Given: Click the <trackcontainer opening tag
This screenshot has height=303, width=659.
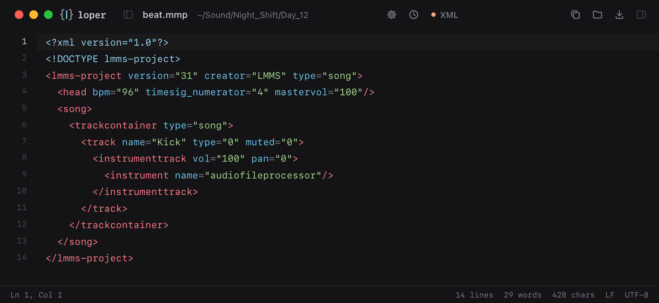Looking at the screenshot, I should click(113, 125).
